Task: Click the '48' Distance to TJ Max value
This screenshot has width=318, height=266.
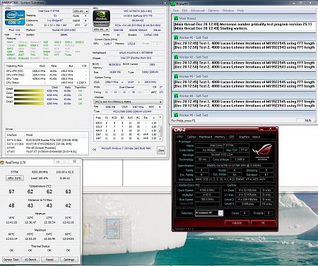Action: [11, 205]
